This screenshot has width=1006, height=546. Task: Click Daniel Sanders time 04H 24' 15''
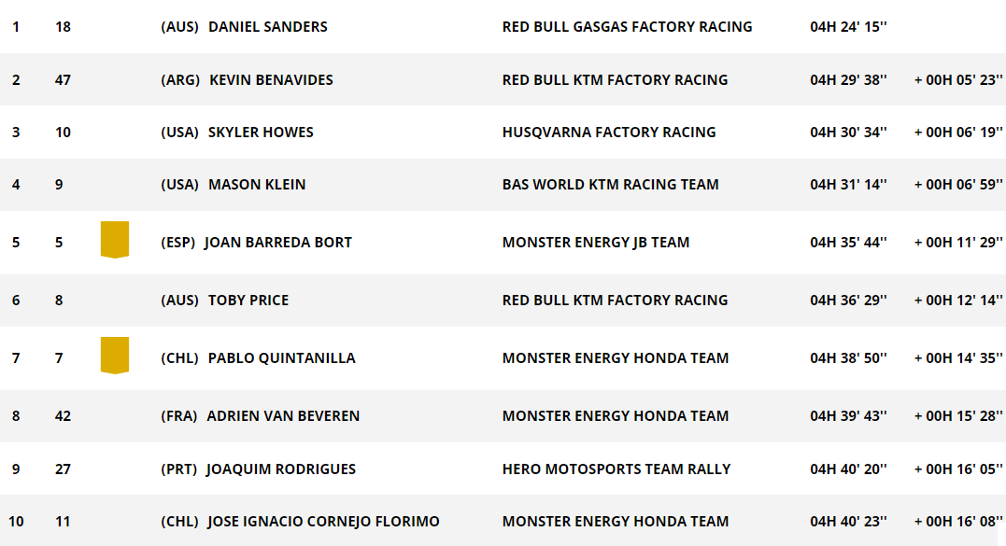coord(848,27)
